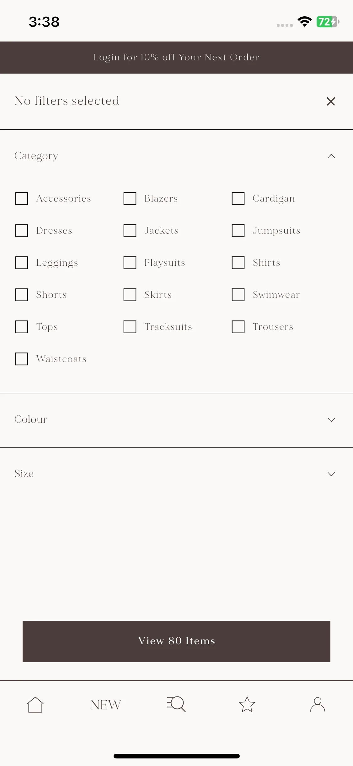This screenshot has height=766, width=353.
Task: Close the filters panel with X
Action: click(x=331, y=101)
